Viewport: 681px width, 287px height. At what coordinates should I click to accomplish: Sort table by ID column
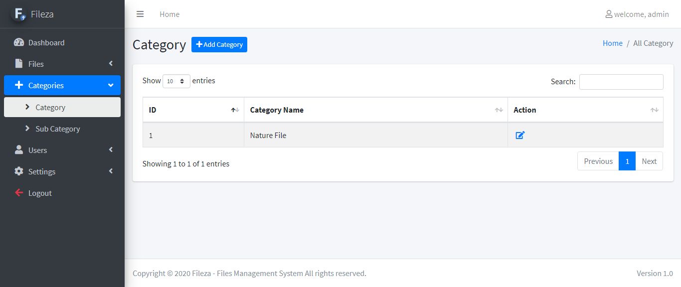click(x=193, y=110)
